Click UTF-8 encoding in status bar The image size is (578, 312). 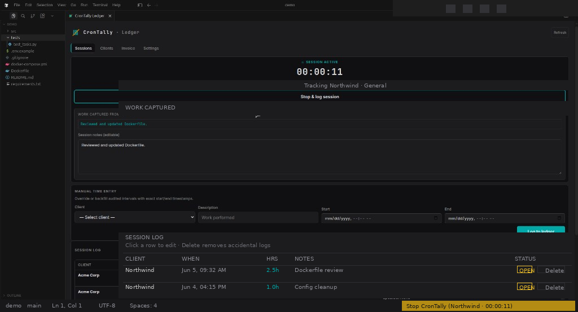[x=107, y=306]
